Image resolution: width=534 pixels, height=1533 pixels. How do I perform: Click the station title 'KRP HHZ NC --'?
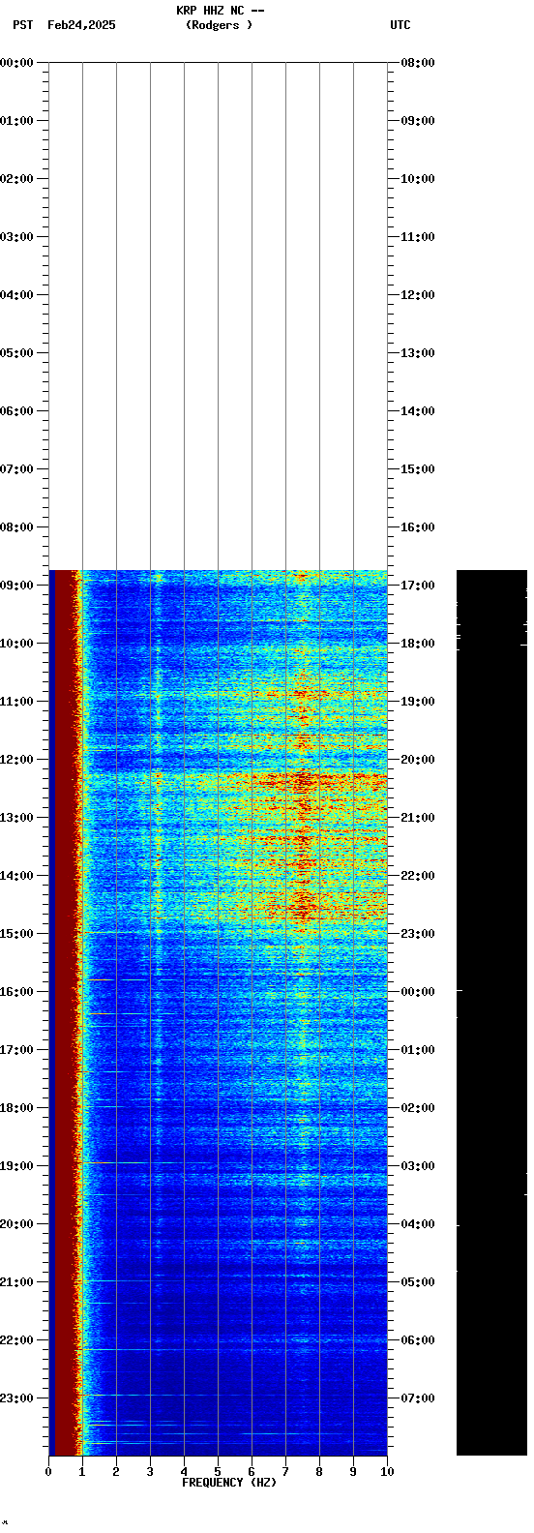(x=220, y=11)
